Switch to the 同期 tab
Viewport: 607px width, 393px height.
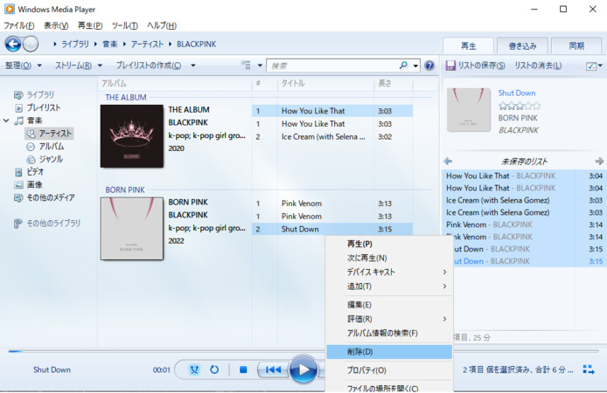click(576, 46)
